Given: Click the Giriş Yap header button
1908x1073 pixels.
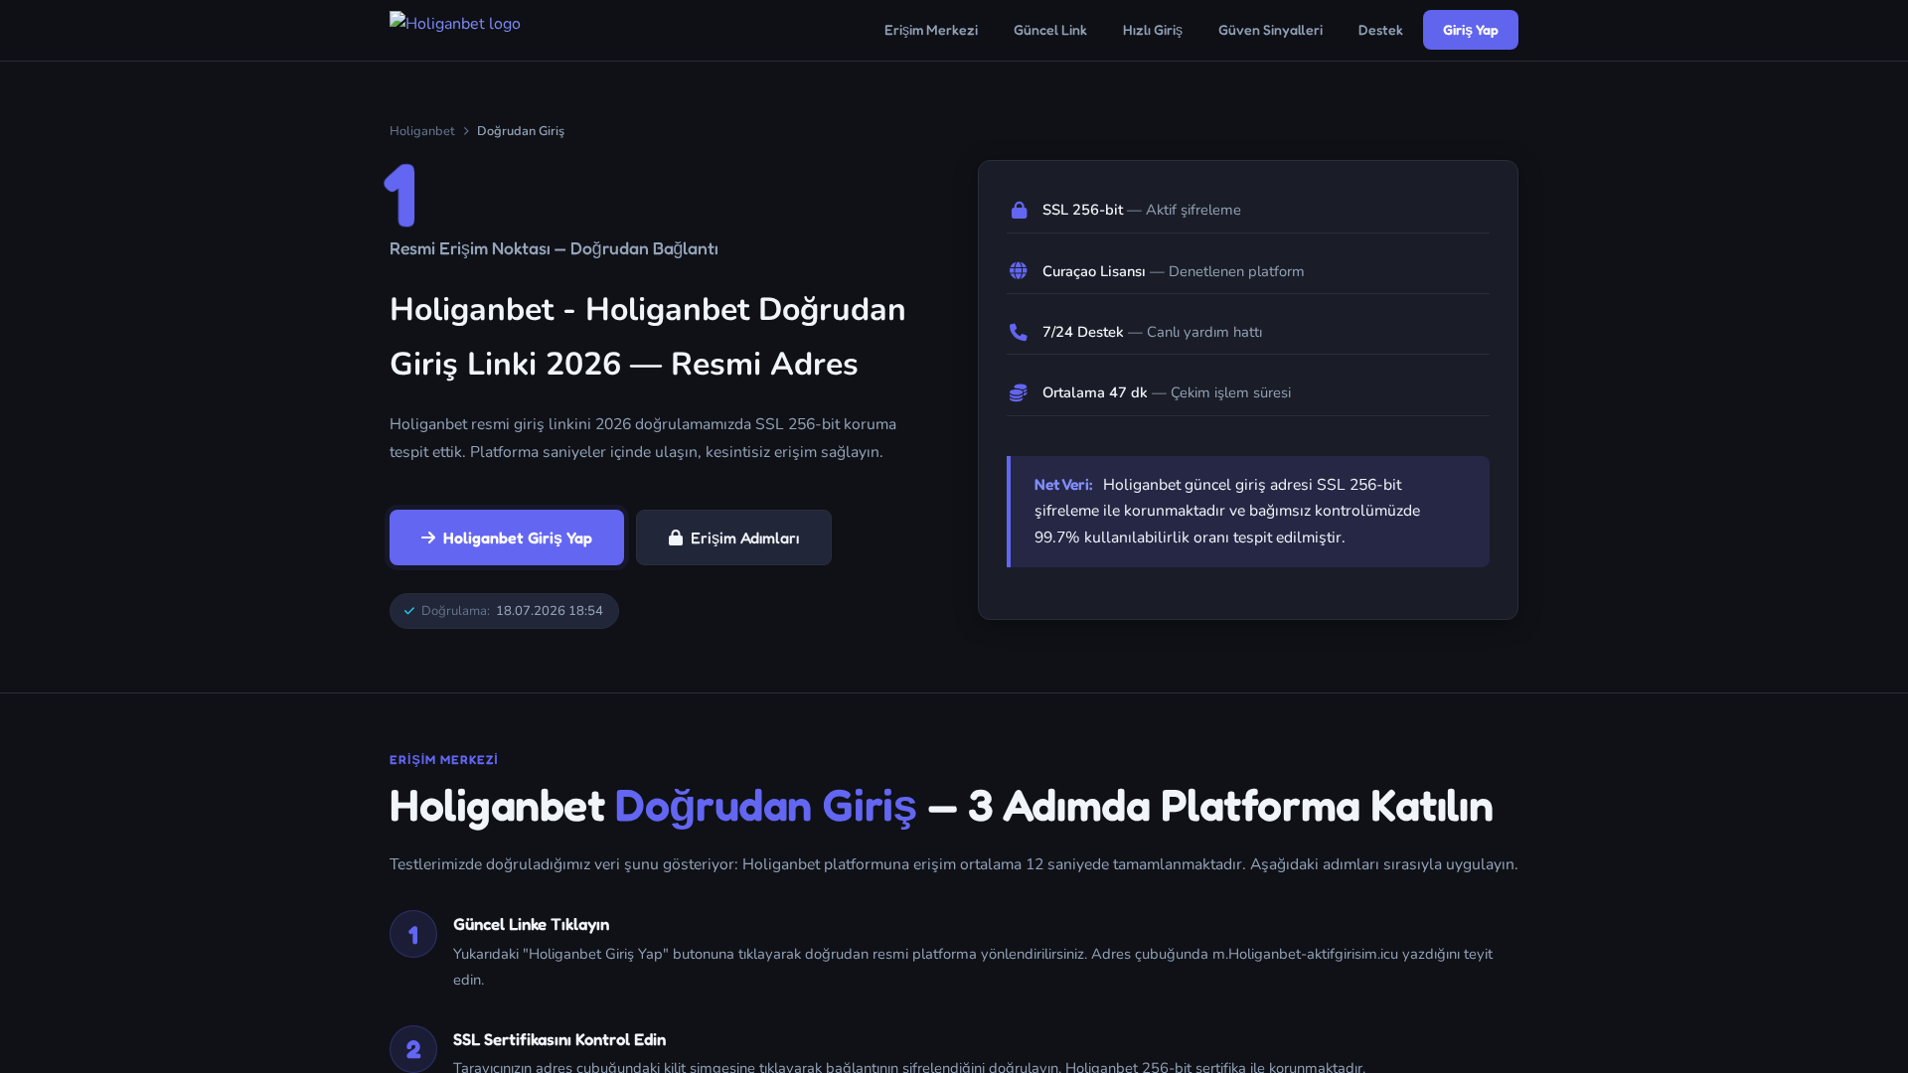Looking at the screenshot, I should point(1471,30).
